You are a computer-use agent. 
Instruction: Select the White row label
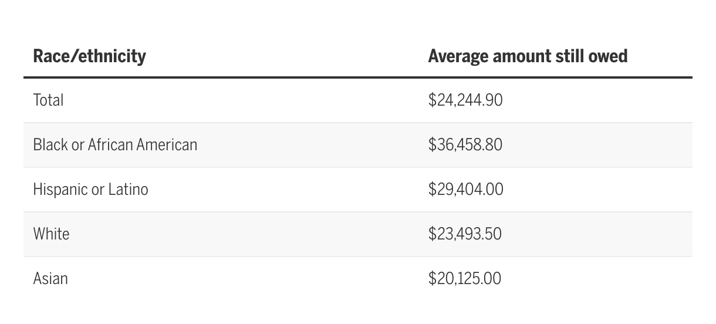(x=51, y=234)
